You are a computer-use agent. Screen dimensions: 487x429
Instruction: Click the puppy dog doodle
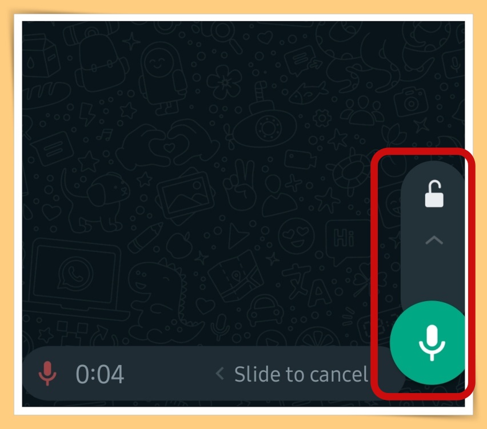click(x=96, y=202)
